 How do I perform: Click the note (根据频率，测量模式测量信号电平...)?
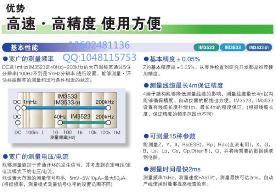(x=57, y=184)
